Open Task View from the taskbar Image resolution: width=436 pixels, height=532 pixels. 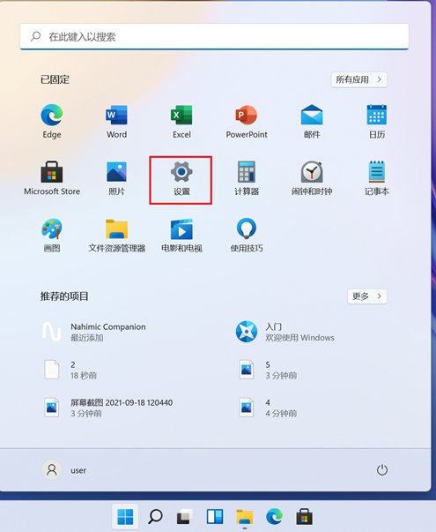pyautogui.click(x=185, y=517)
